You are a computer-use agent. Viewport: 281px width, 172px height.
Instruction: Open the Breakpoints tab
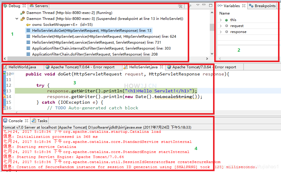[263, 6]
